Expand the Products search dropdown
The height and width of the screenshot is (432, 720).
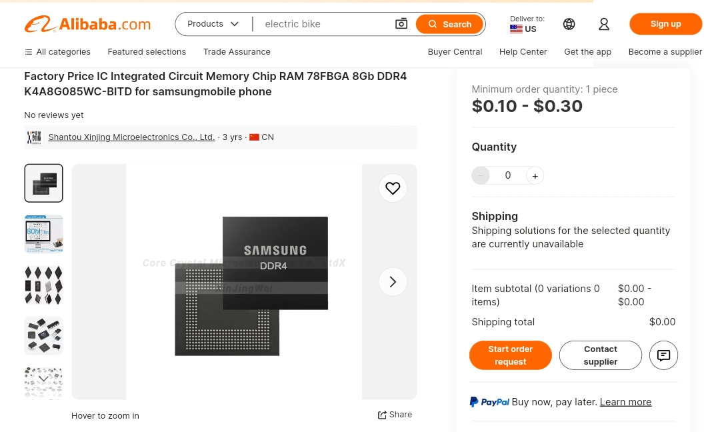[x=213, y=24]
